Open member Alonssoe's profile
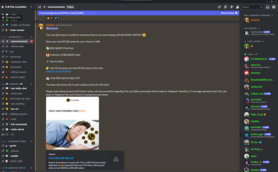Screen dimensions: 278x172 [x=260, y=73]
